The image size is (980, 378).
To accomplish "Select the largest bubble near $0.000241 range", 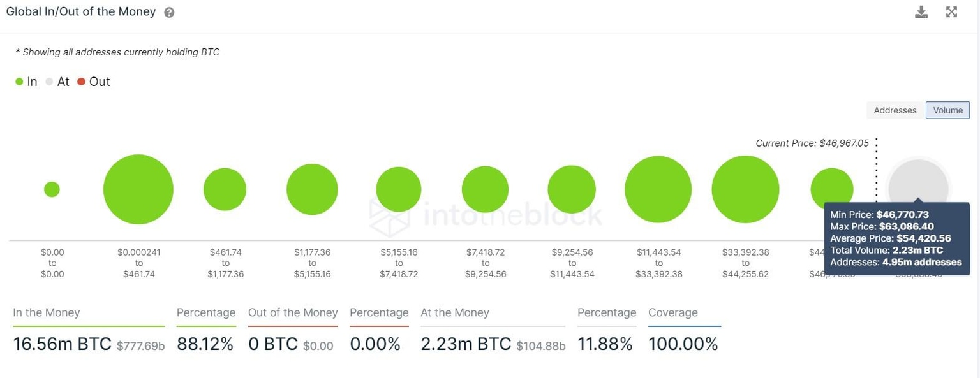I will click(138, 189).
